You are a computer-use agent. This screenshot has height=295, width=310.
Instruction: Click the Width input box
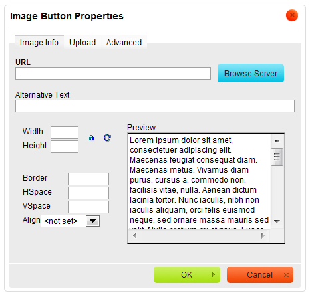coord(65,132)
